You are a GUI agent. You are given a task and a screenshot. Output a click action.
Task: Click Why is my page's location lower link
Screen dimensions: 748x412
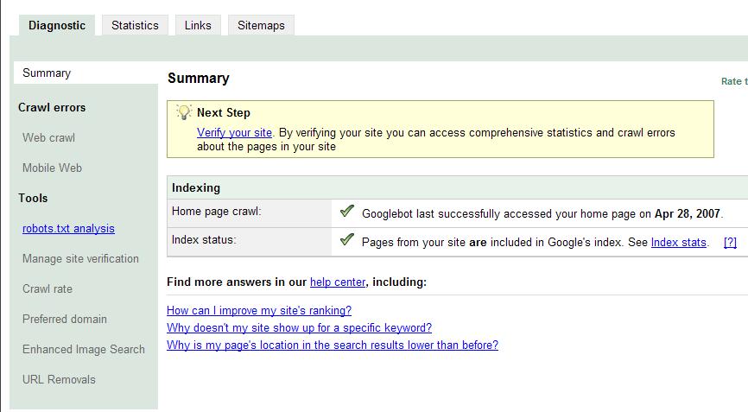[333, 345]
